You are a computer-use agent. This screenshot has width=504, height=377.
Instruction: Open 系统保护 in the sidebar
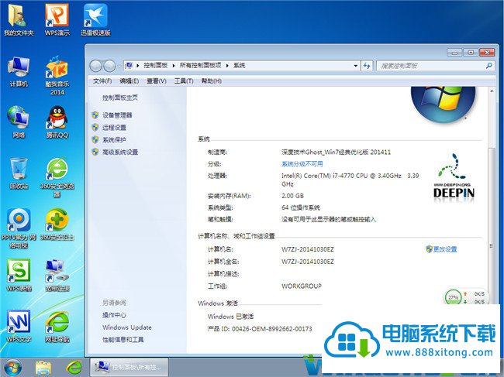coord(114,140)
